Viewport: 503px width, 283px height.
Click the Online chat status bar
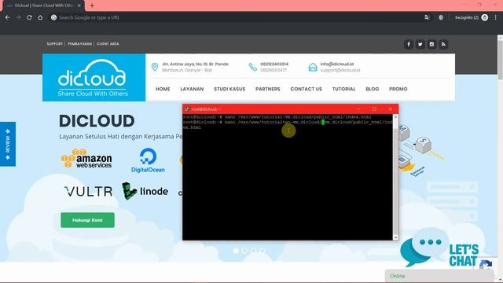pyautogui.click(x=439, y=276)
